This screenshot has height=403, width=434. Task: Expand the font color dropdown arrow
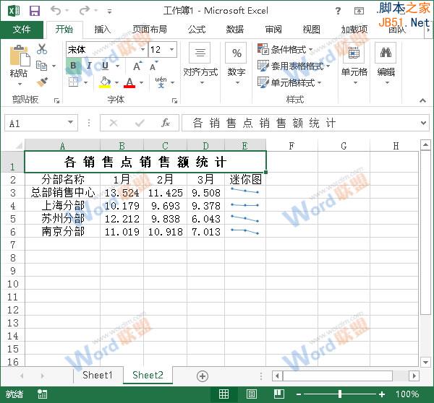(142, 82)
